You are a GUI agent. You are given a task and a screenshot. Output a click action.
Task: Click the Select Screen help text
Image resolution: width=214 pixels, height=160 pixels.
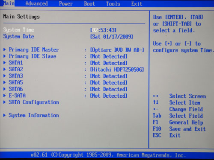(x=187, y=96)
